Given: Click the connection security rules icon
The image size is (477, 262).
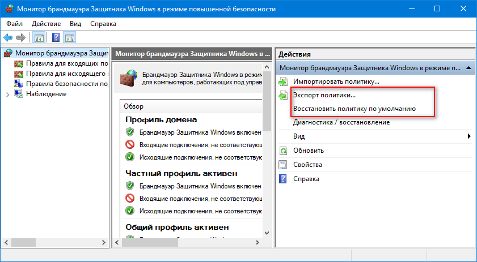Looking at the screenshot, I should tap(19, 84).
